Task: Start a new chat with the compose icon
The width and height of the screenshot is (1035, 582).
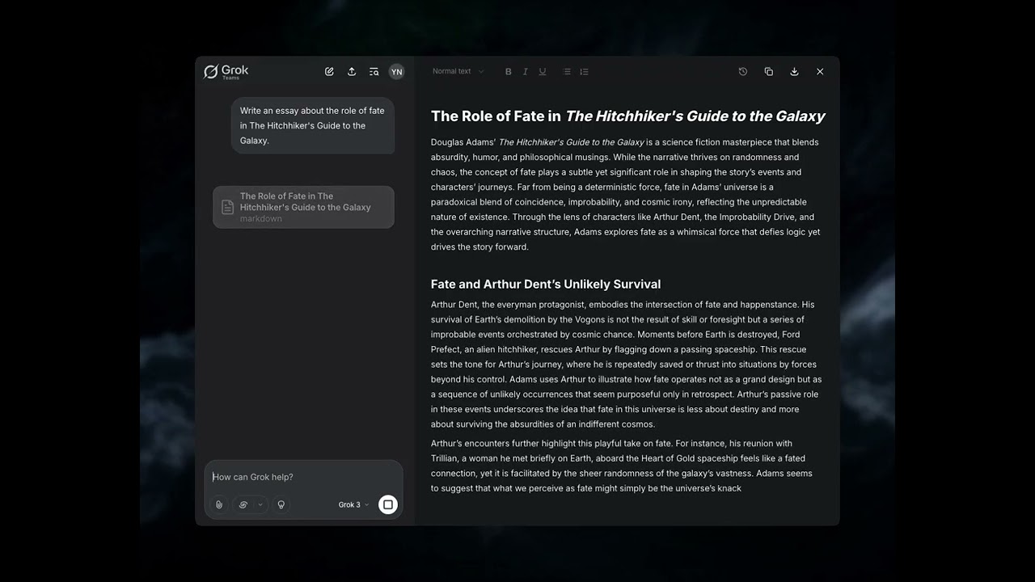Action: [329, 72]
